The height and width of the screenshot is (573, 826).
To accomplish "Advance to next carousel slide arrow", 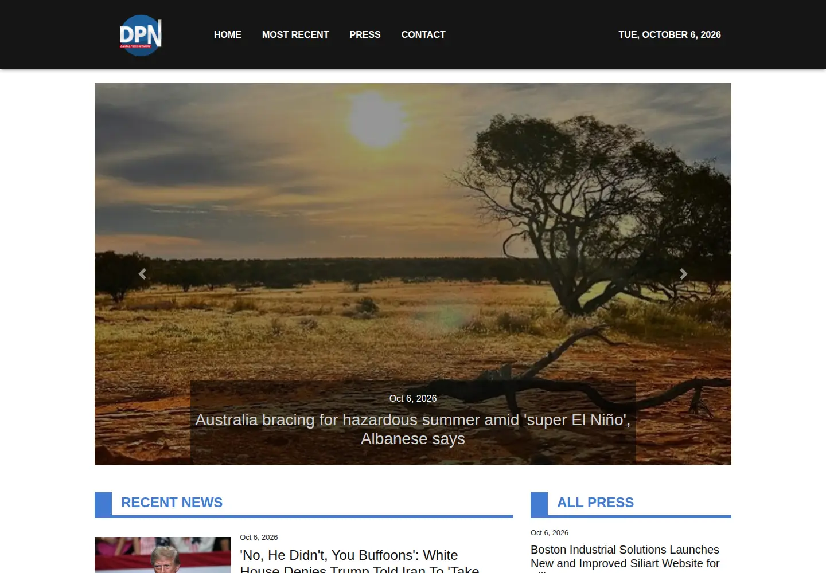I will (683, 274).
